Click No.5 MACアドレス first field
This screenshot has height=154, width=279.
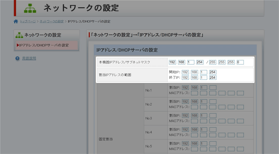(194, 149)
